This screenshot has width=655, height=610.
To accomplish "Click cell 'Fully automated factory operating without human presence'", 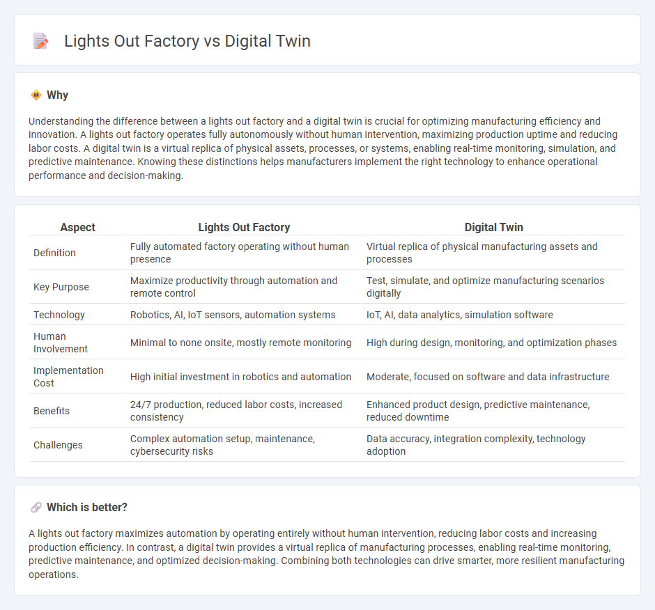I will (244, 253).
